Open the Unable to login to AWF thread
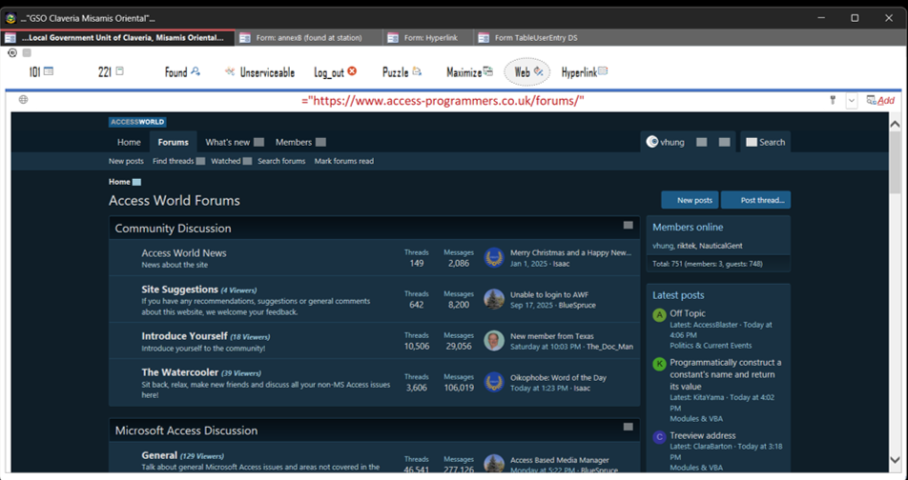 (549, 294)
